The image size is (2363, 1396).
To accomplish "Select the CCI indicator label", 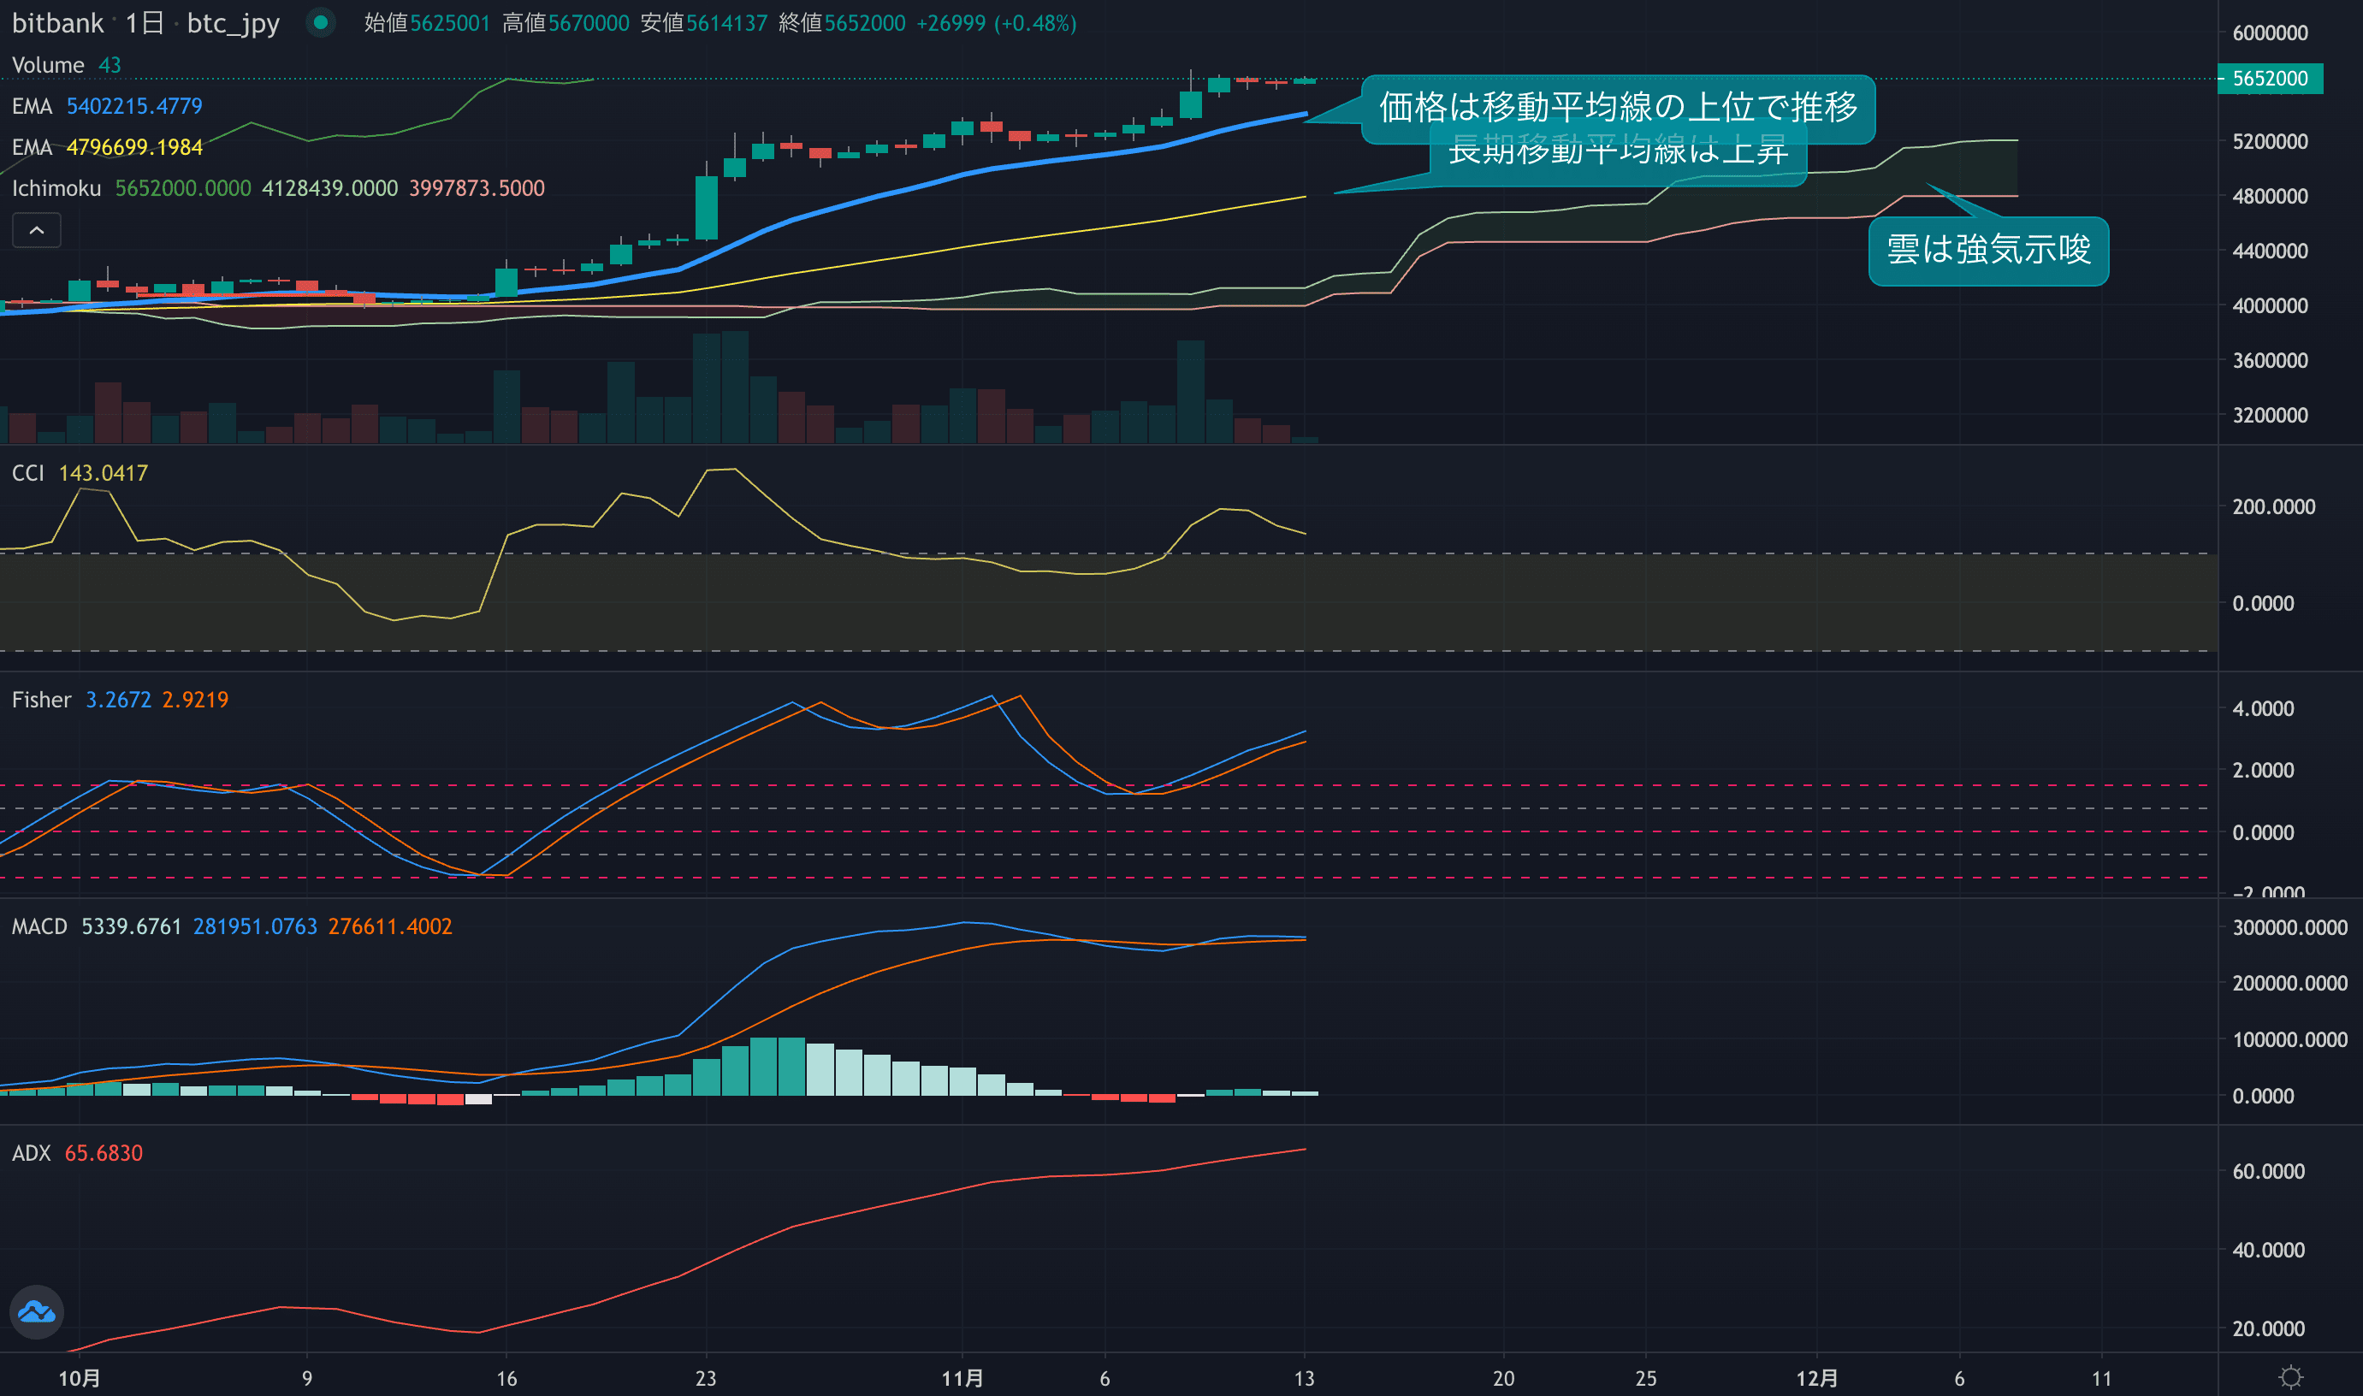I will point(28,473).
